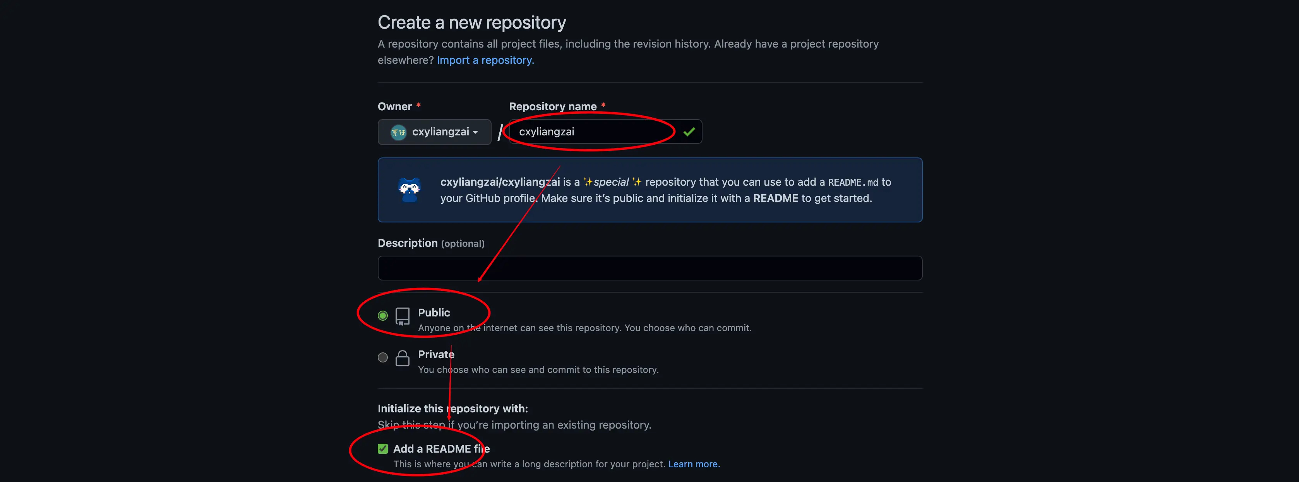Open the Learn more link about README
This screenshot has width=1299, height=482.
click(693, 464)
